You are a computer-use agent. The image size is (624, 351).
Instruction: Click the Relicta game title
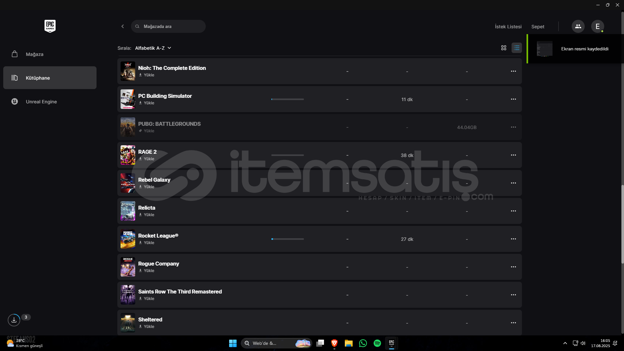click(147, 208)
